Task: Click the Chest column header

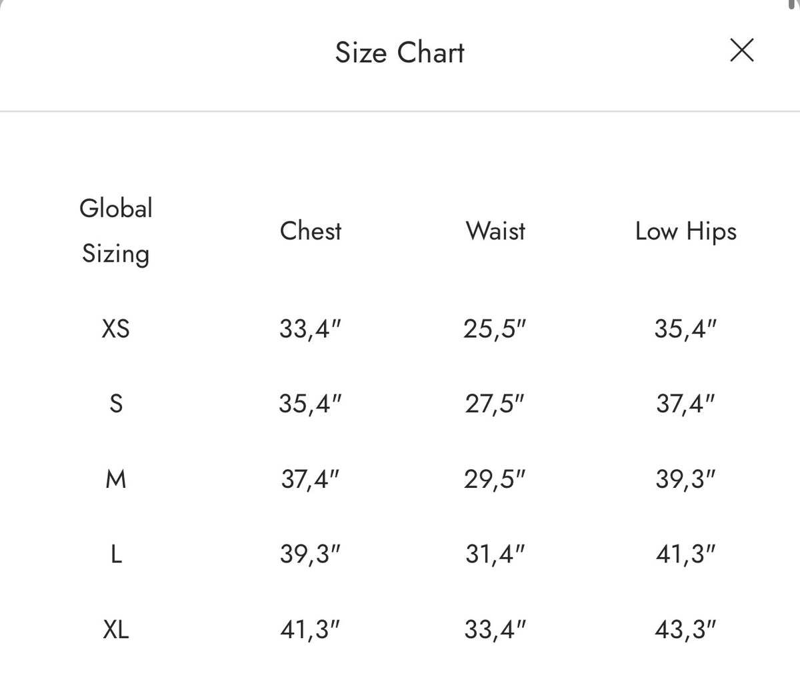Action: coord(311,231)
